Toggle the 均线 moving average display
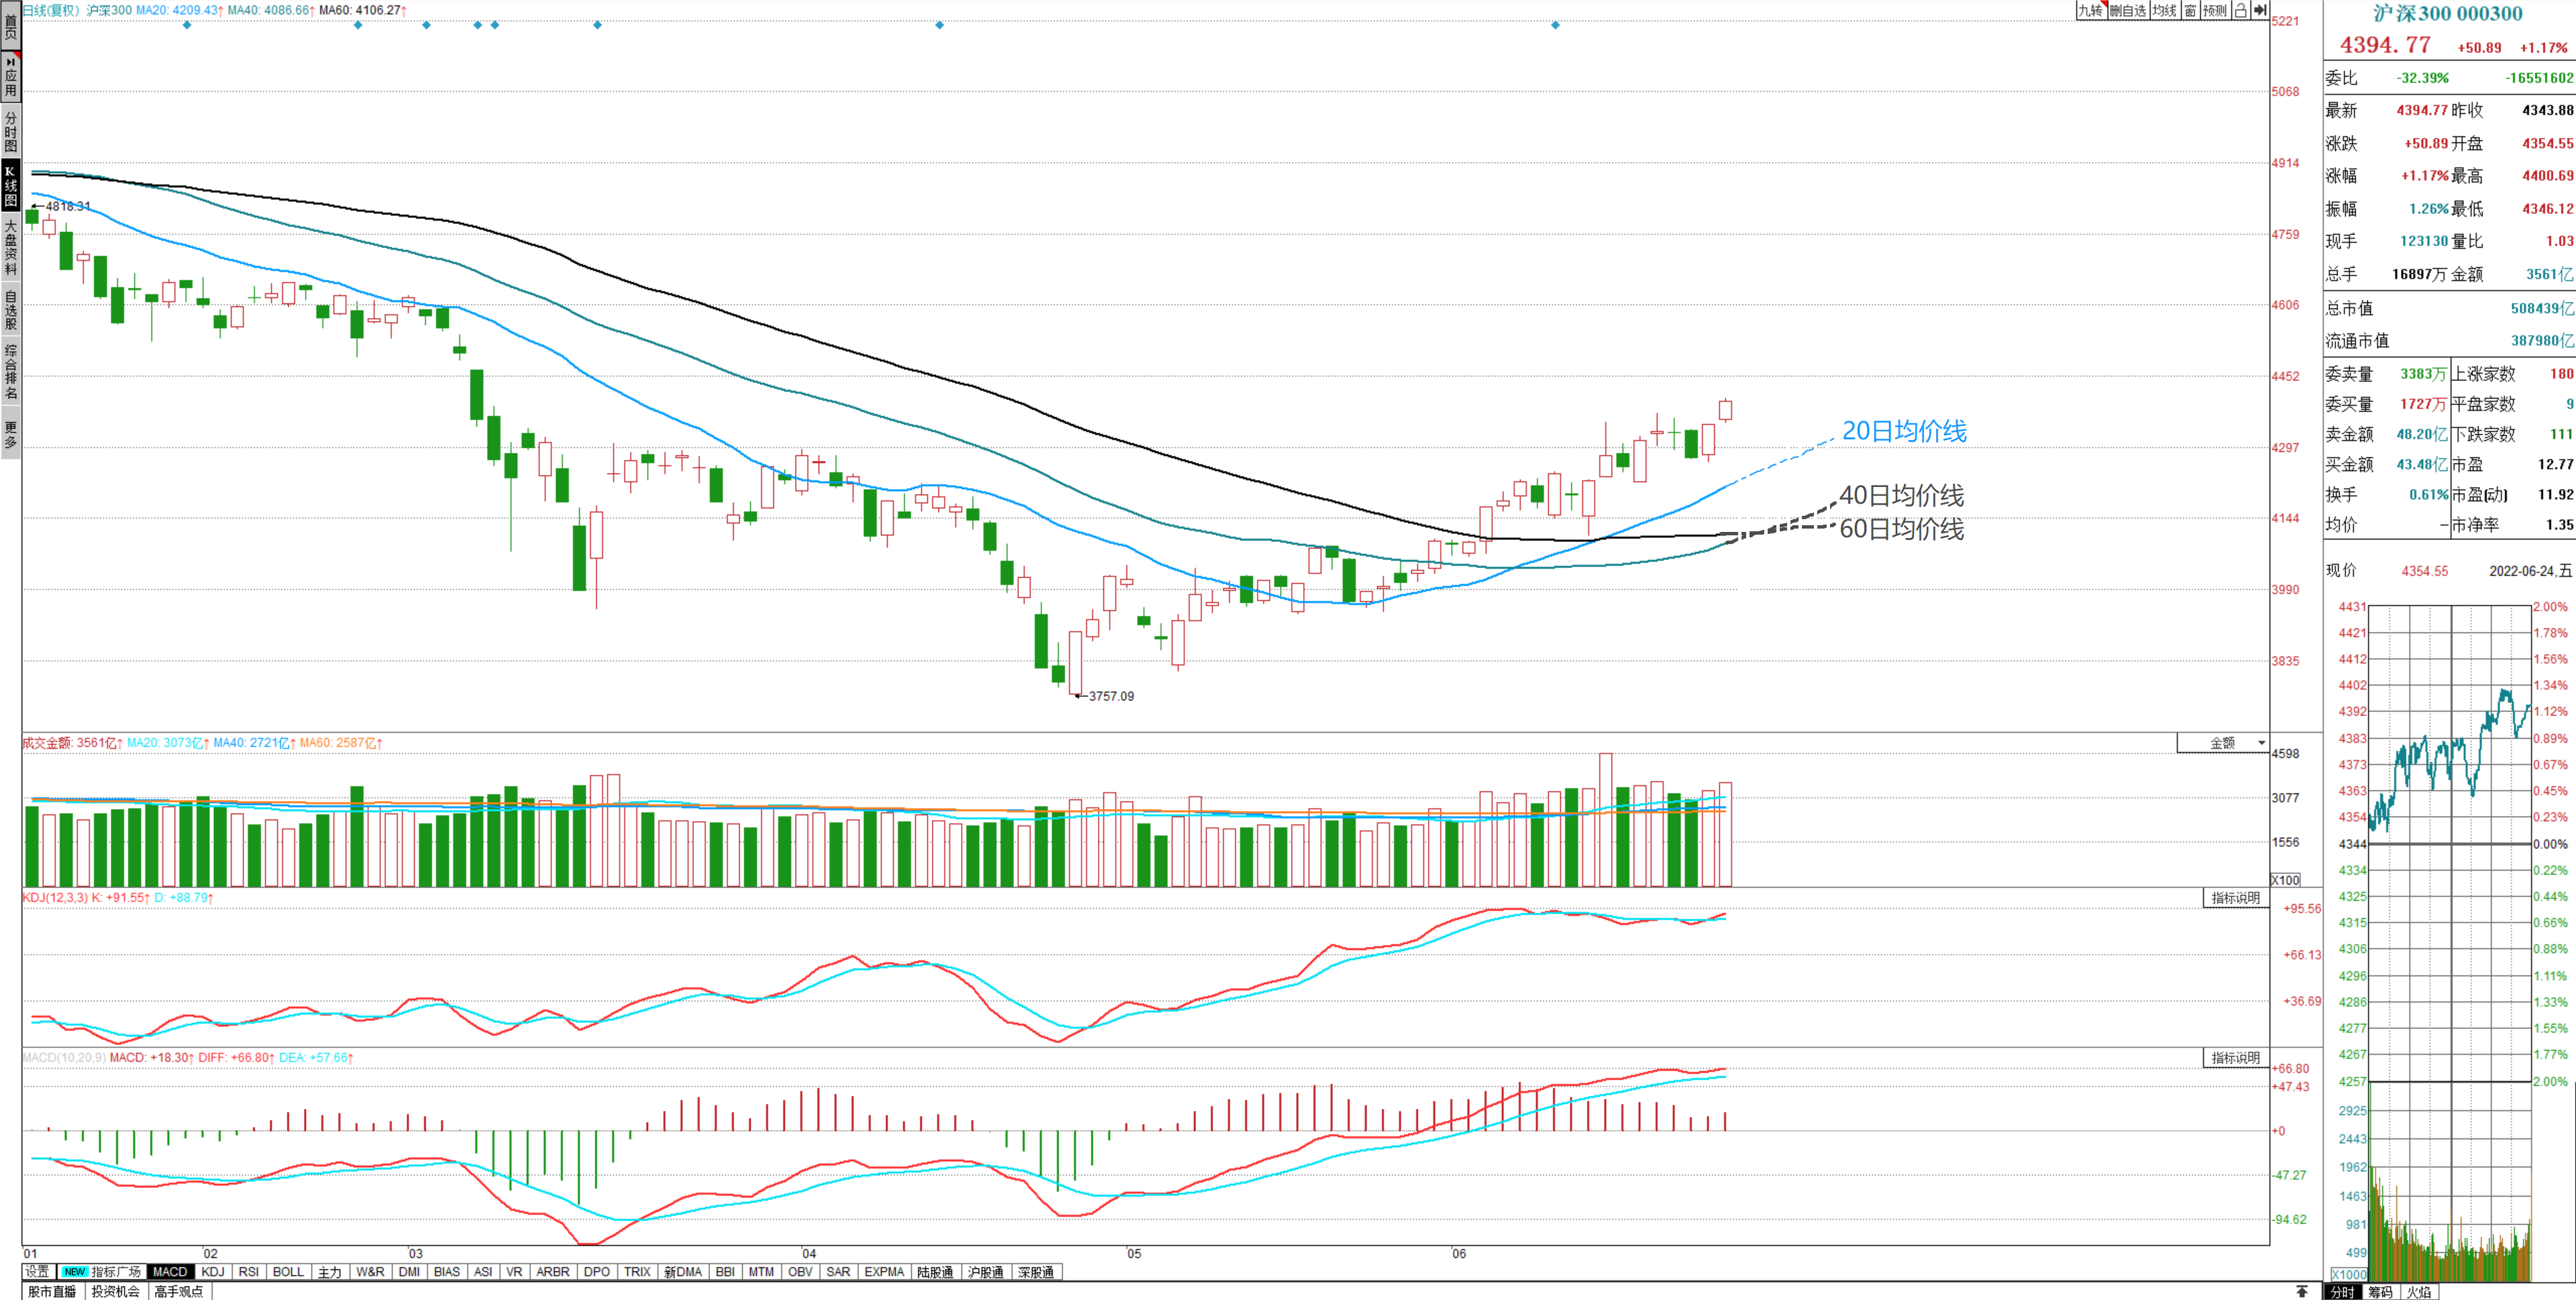 click(x=2164, y=10)
